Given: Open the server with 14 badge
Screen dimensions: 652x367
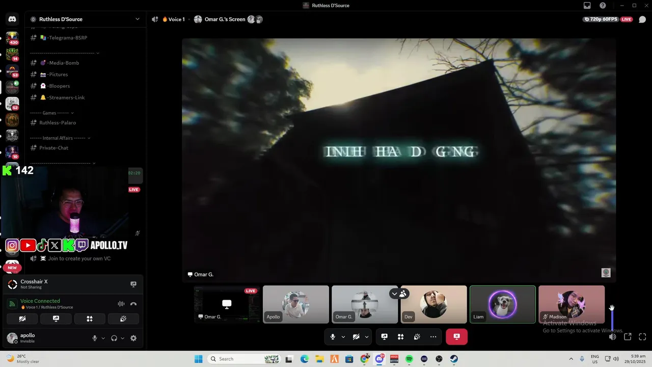Looking at the screenshot, I should pyautogui.click(x=12, y=54).
